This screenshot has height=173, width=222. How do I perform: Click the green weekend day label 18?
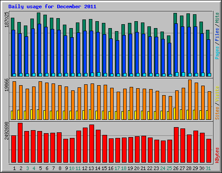(124, 168)
